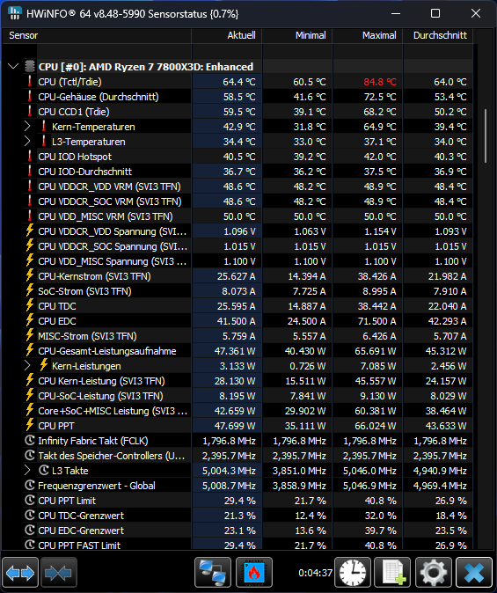Image resolution: width=497 pixels, height=593 pixels.
Task: Expand the Kern-Leistungen subtree
Action: coord(27,366)
